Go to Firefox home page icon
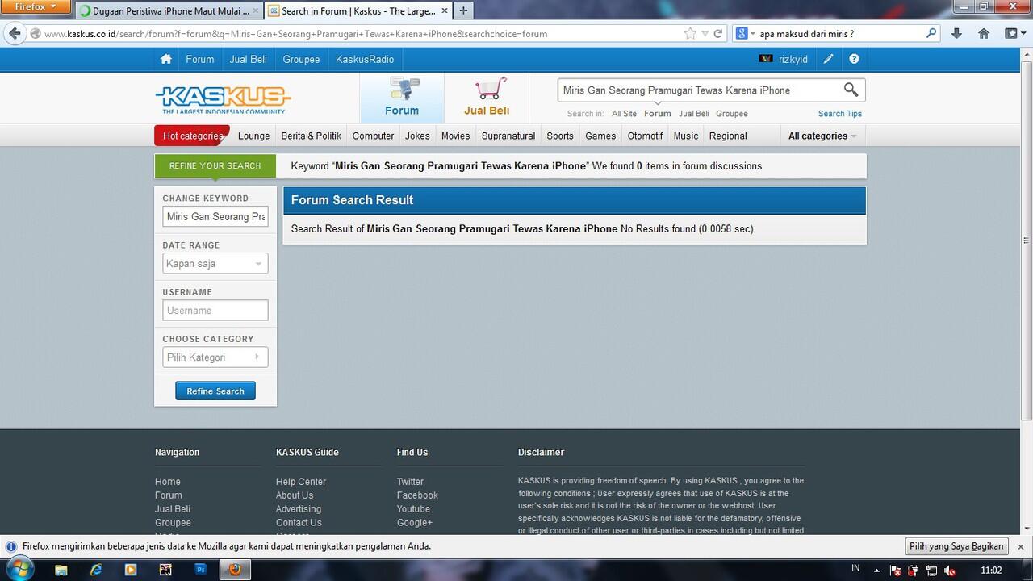 coord(984,33)
